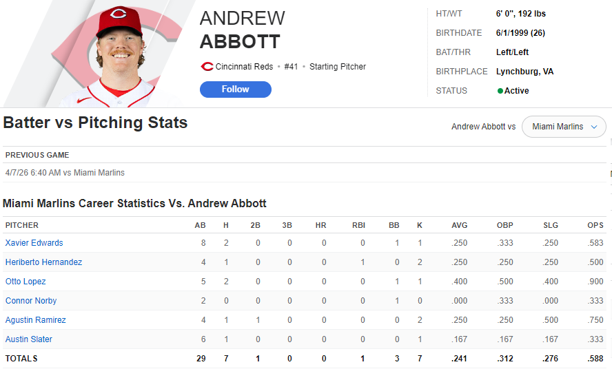Click the dropdown chevron arrow icon
The height and width of the screenshot is (369, 612).
point(594,127)
